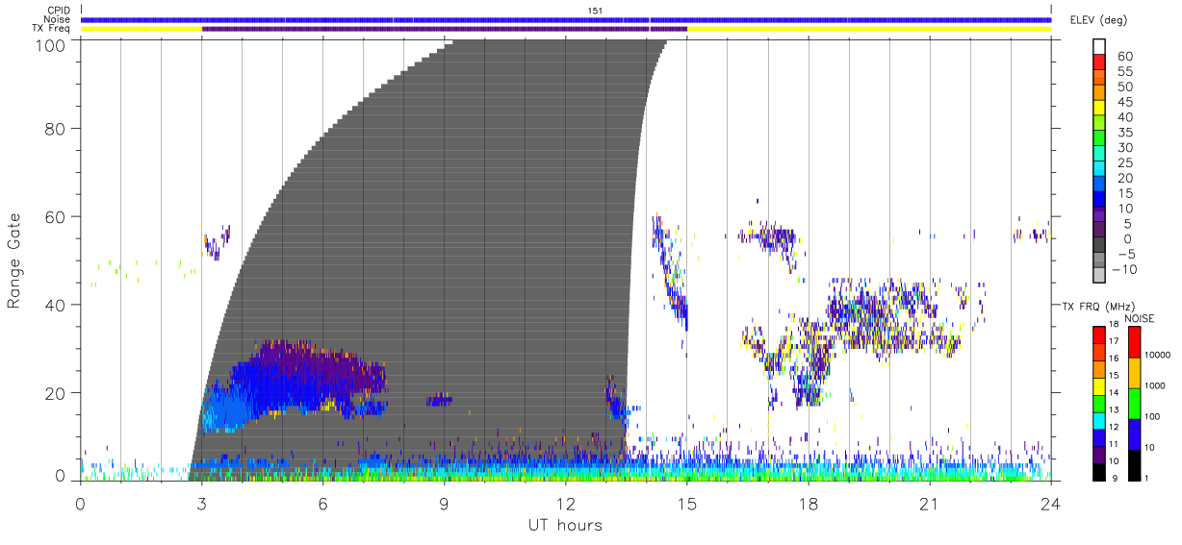This screenshot has width=1182, height=545.
Task: Select the light gray swatch below -10
Action: (1099, 277)
